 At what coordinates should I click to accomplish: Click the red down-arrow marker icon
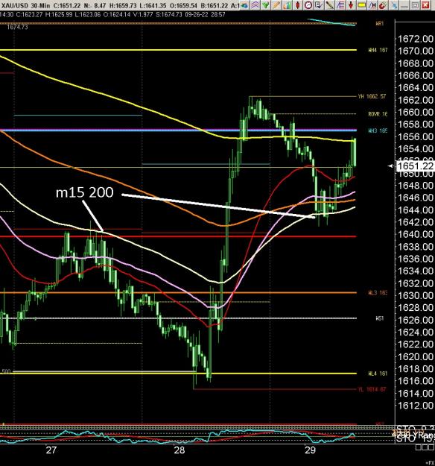(x=351, y=5)
